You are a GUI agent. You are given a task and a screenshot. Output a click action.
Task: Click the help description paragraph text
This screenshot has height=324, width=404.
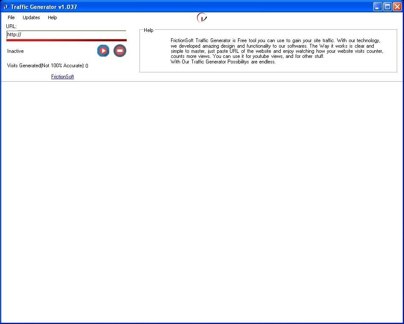pyautogui.click(x=277, y=51)
